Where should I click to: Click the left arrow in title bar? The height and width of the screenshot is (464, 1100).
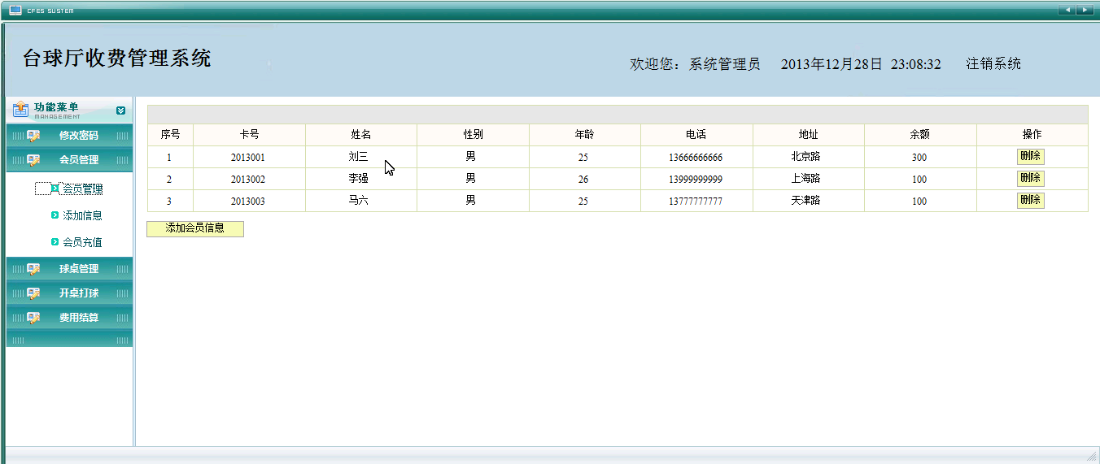[x=1067, y=10]
